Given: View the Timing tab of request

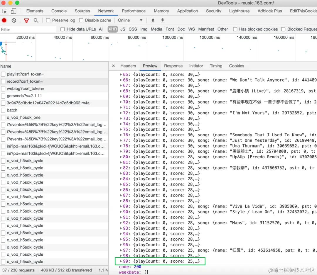Looking at the screenshot, I should coord(216,66).
